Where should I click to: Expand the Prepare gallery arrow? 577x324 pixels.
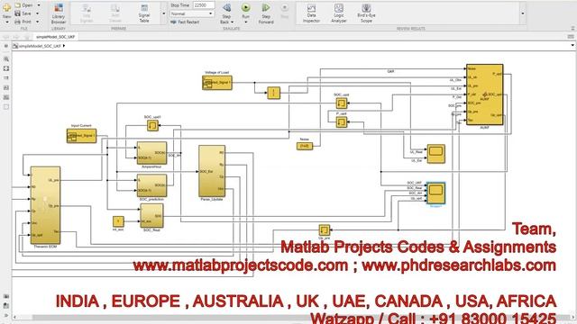(164, 13)
